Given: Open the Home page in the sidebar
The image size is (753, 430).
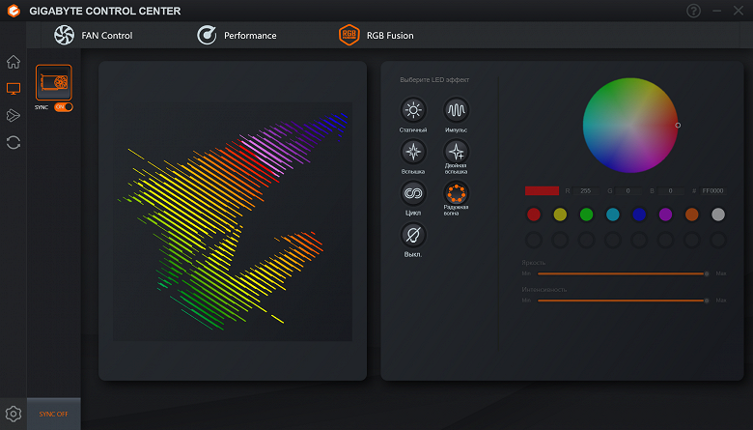Looking at the screenshot, I should click(14, 62).
